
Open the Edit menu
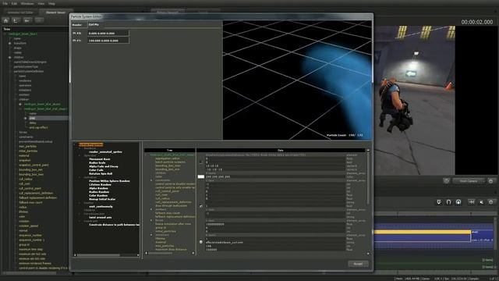point(14,3)
